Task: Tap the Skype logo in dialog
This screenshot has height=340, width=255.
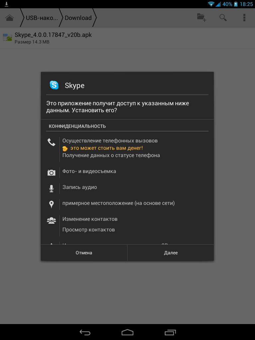Action: click(x=54, y=85)
